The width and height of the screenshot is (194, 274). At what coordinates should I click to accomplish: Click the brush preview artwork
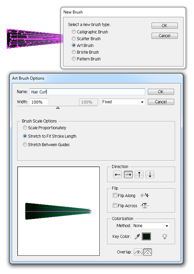pyautogui.click(x=59, y=211)
